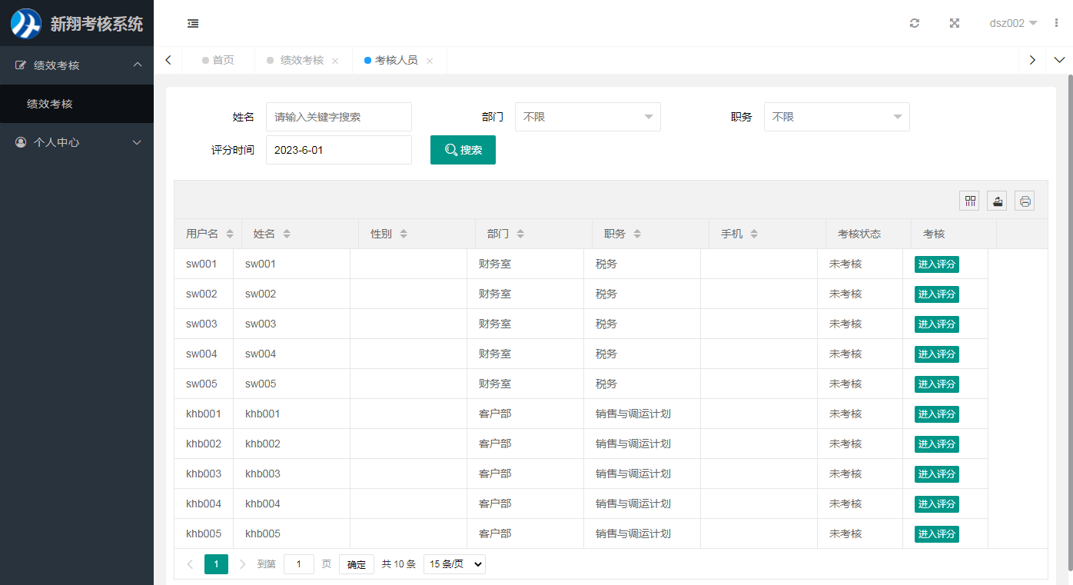The height and width of the screenshot is (585, 1073).
Task: Click the 搜索 button
Action: click(463, 150)
